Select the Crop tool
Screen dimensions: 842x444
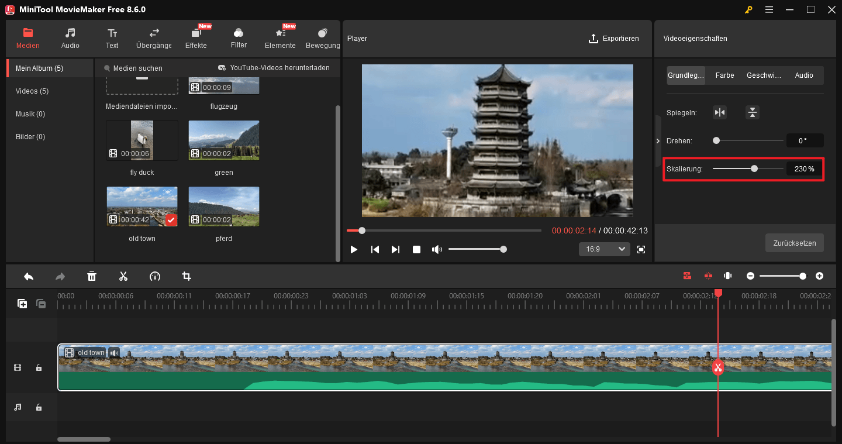186,276
